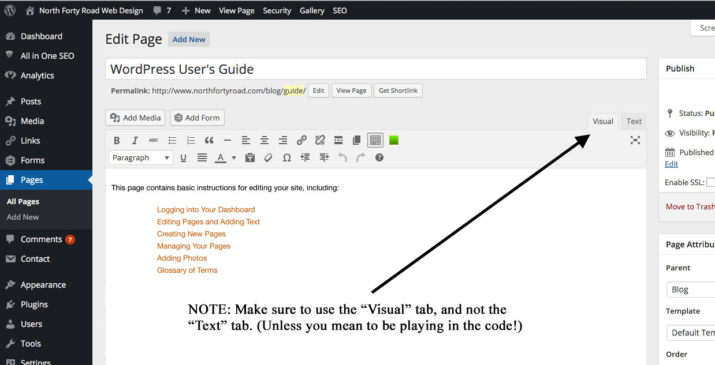The height and width of the screenshot is (365, 715).
Task: Switch to the Text editor tab
Action: [x=634, y=121]
